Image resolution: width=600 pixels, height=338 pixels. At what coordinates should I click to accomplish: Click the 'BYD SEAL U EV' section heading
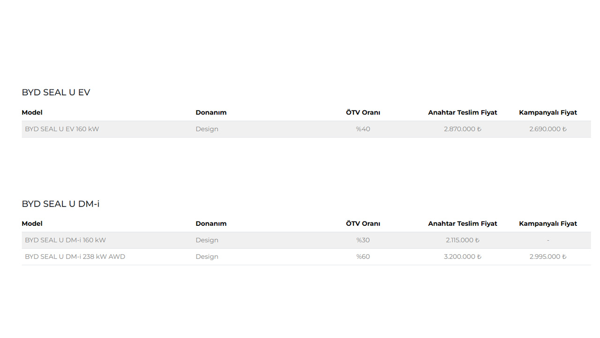pos(56,92)
